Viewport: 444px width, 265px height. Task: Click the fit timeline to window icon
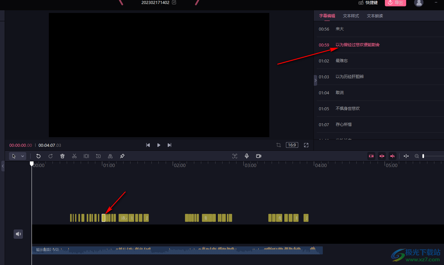[x=406, y=156]
